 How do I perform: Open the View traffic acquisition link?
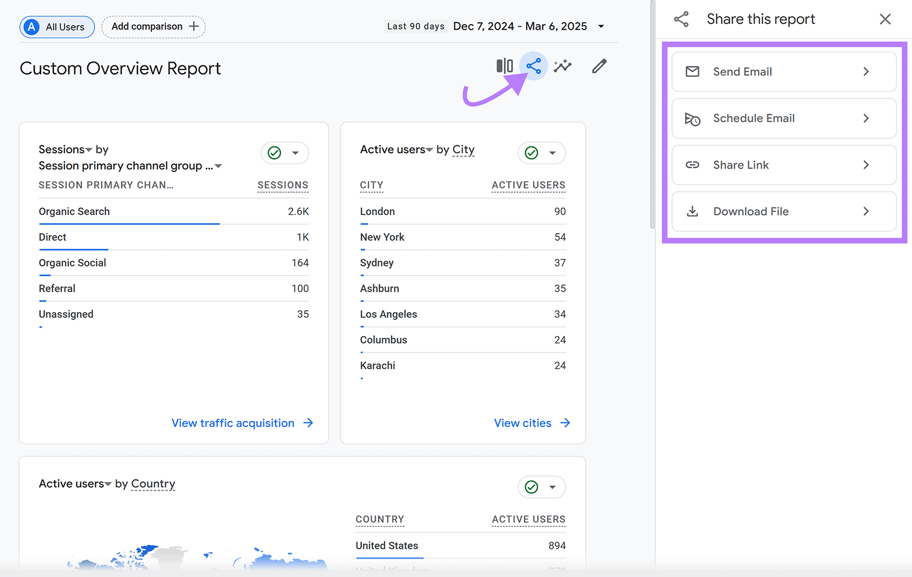click(x=233, y=423)
